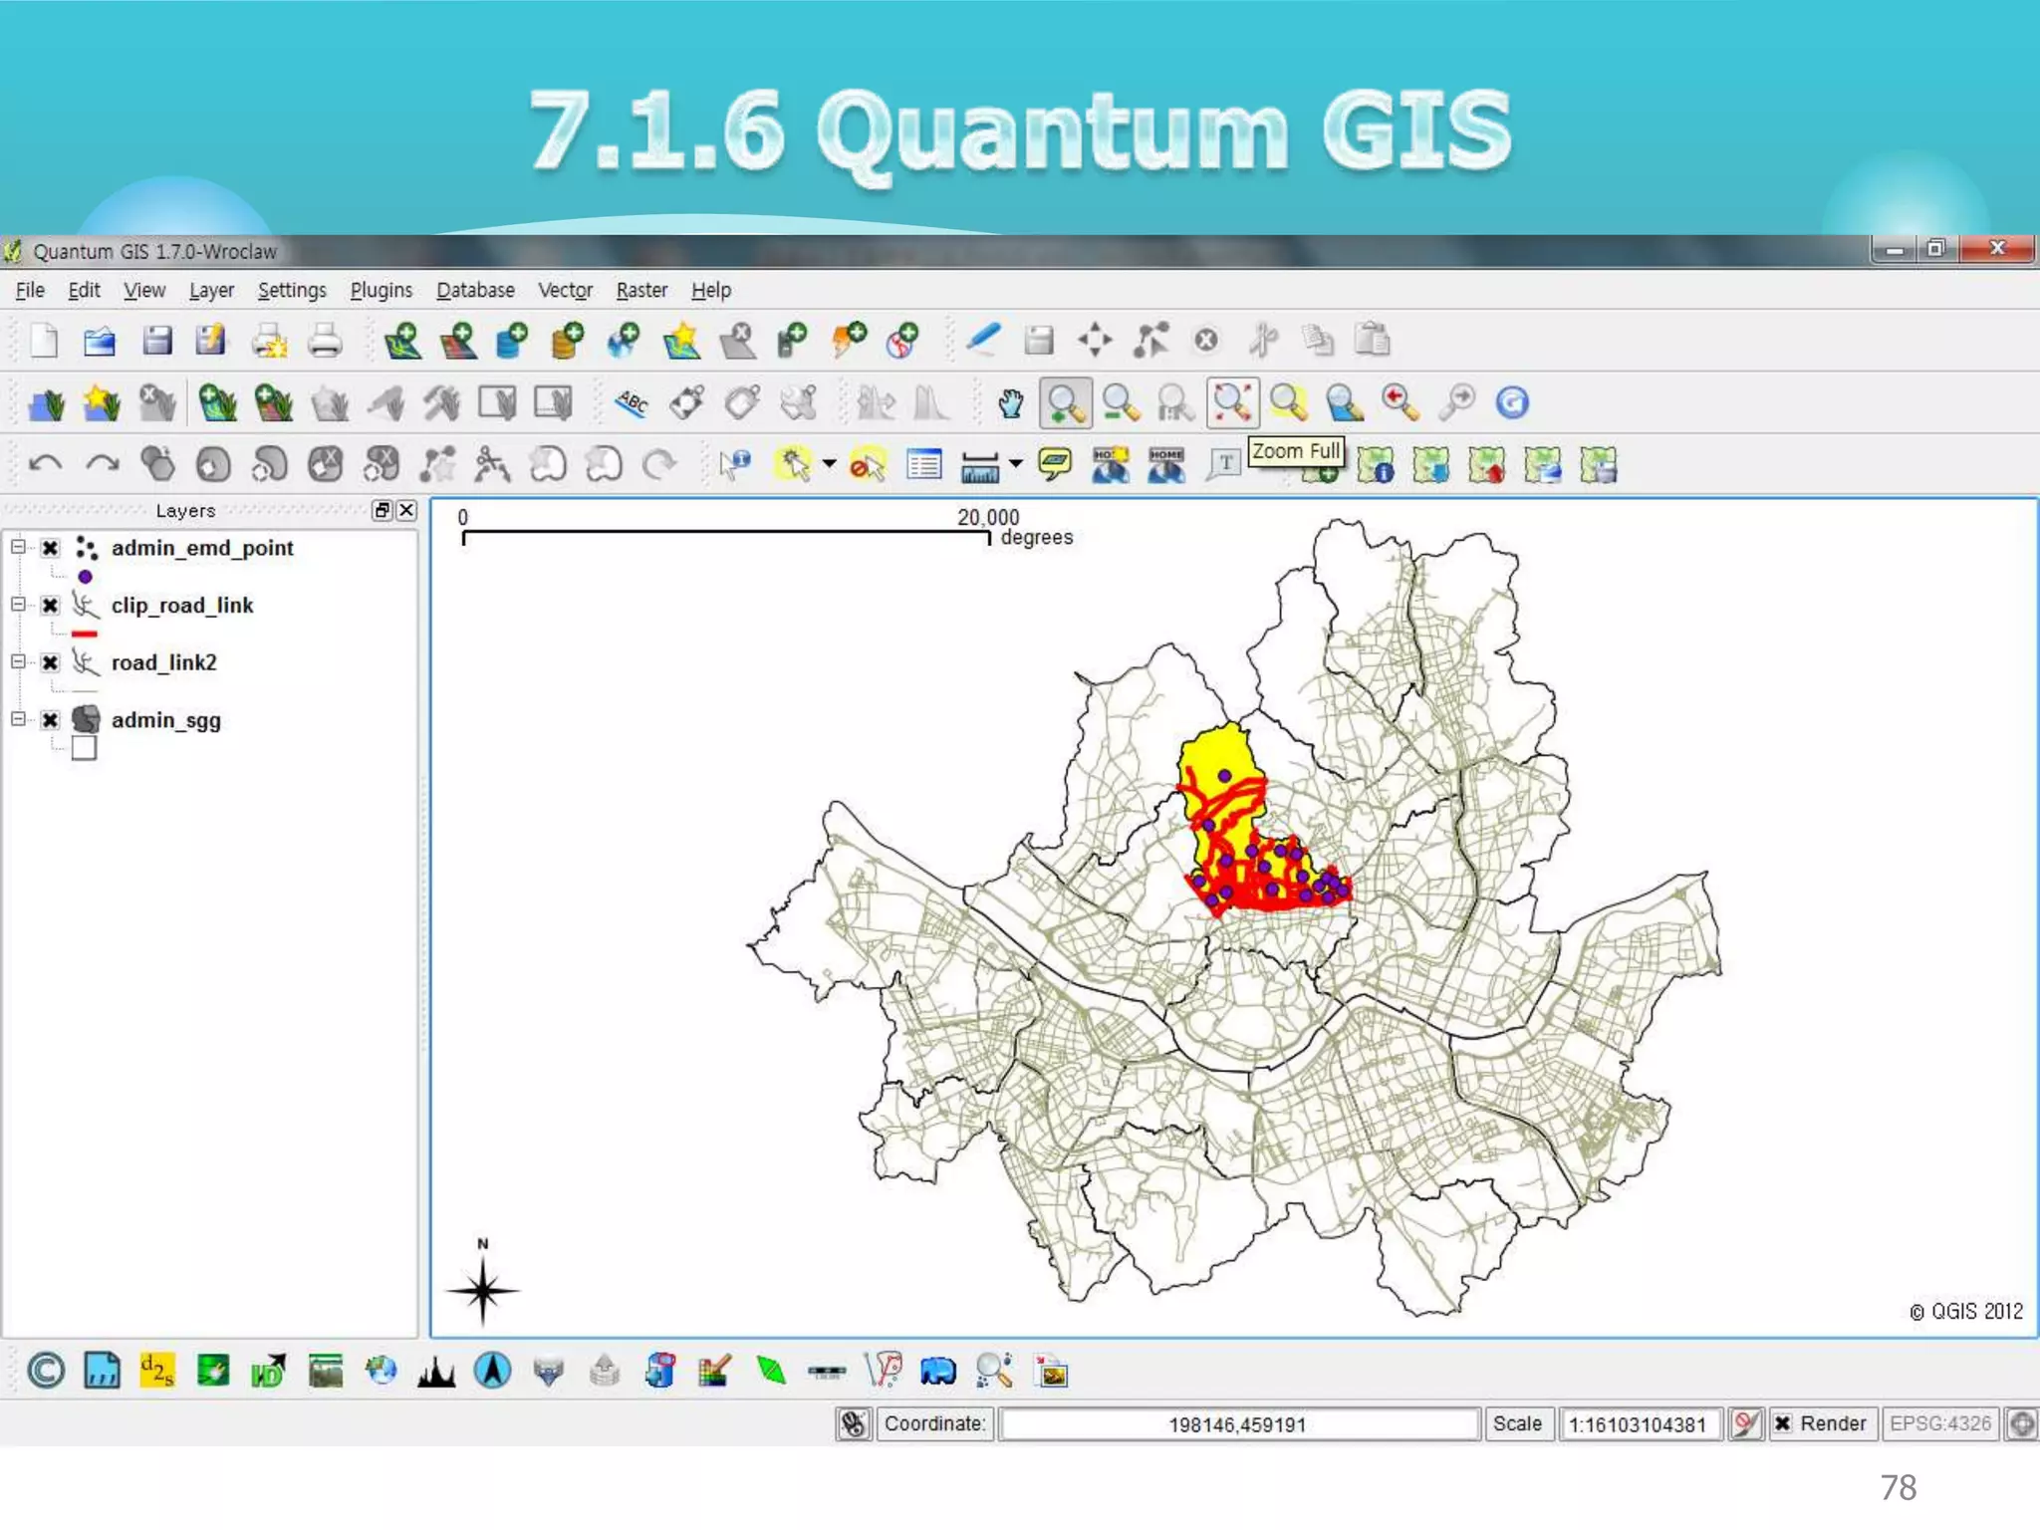The height and width of the screenshot is (1530, 2040).
Task: Collapse the clip_road_link layer tree
Action: [18, 605]
